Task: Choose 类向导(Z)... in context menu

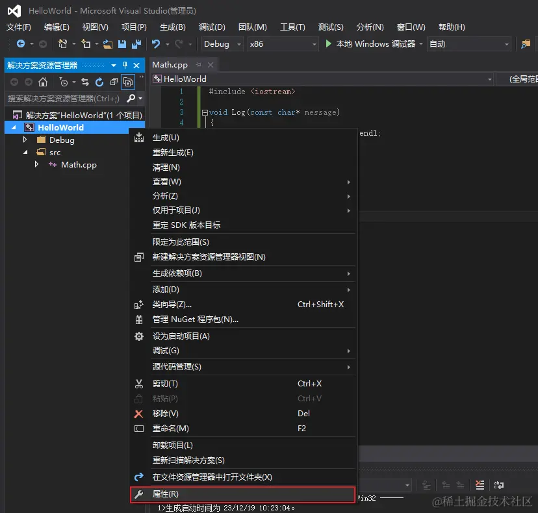Action: 242,304
